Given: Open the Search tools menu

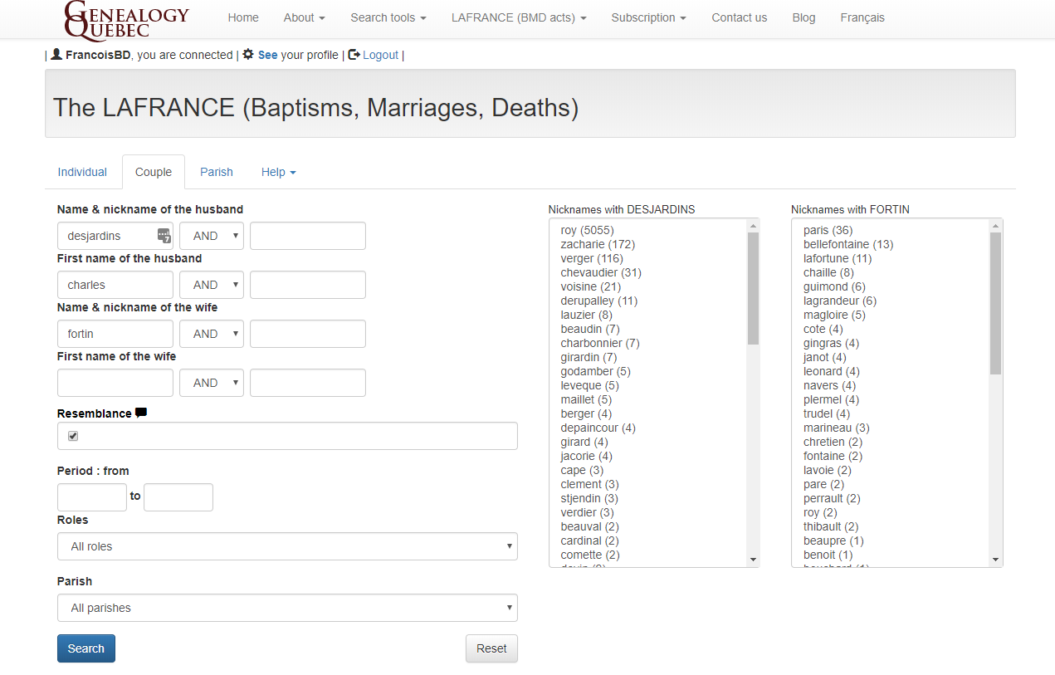Looking at the screenshot, I should pos(388,17).
